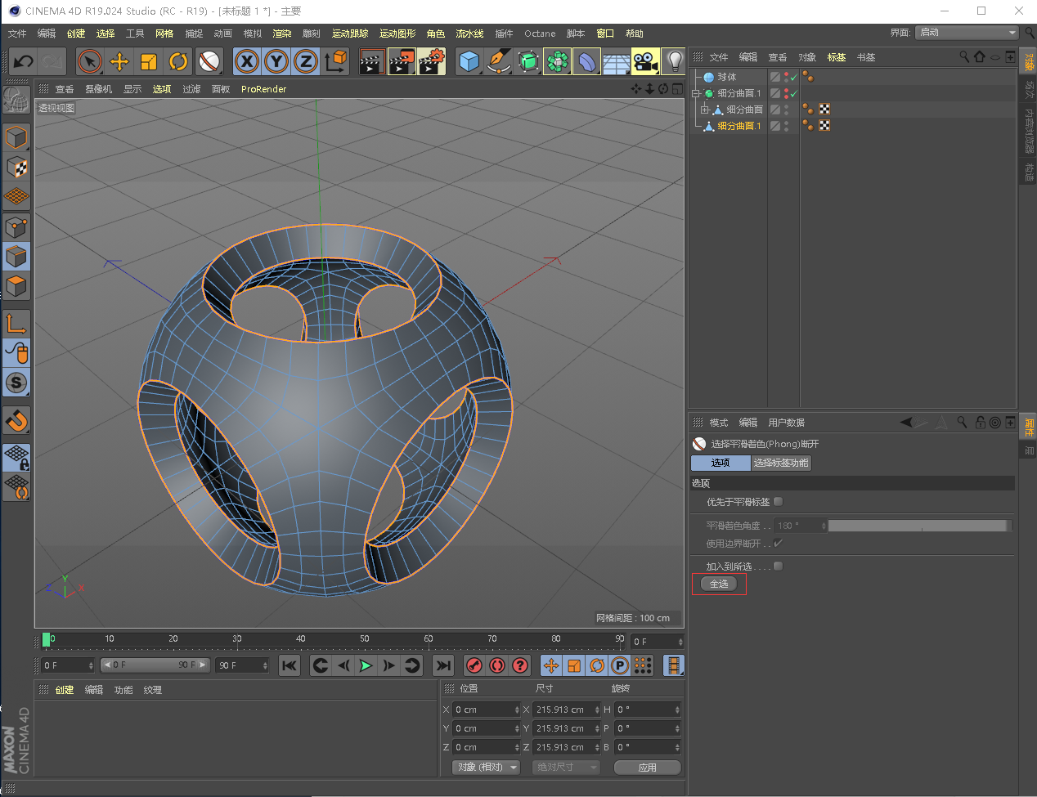The width and height of the screenshot is (1037, 797).
Task: Expand the 细分曲面 tree item
Action: pos(705,110)
